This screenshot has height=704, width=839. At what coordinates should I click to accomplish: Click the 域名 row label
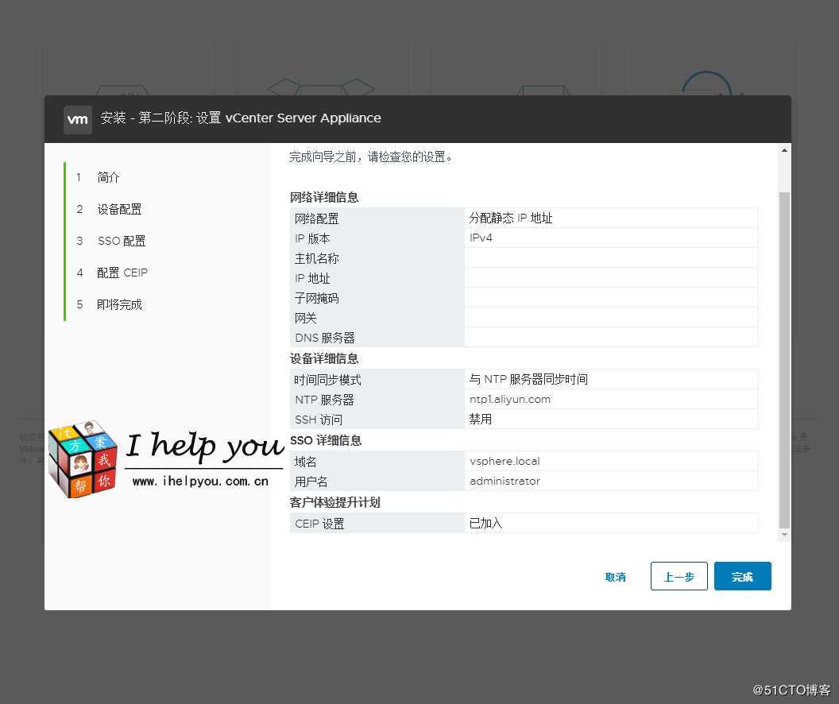[x=306, y=462]
